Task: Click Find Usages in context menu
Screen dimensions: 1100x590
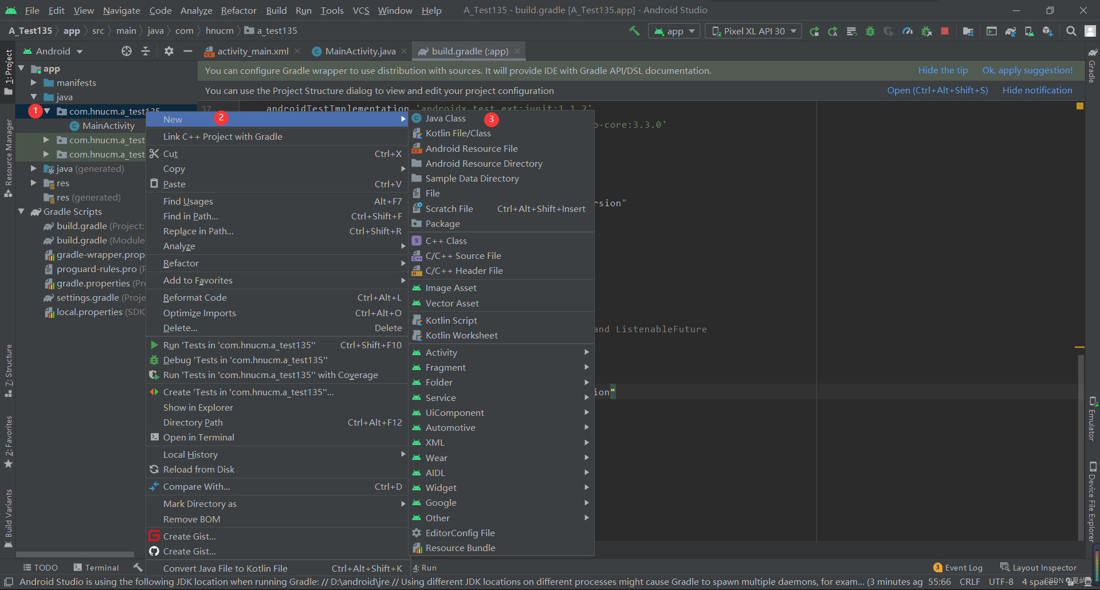Action: [x=277, y=201]
